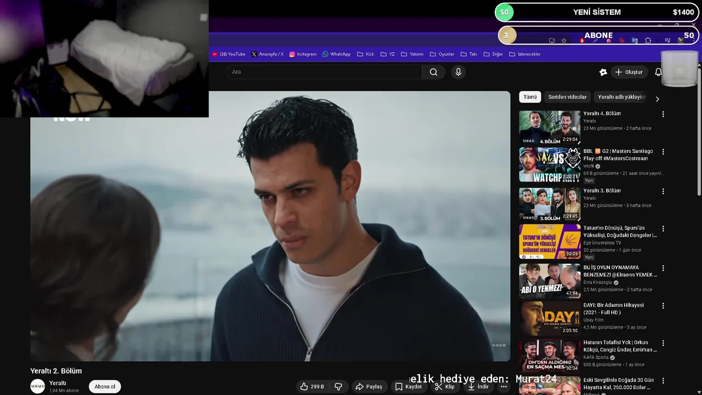Select the Tümü filter chip

pyautogui.click(x=530, y=97)
